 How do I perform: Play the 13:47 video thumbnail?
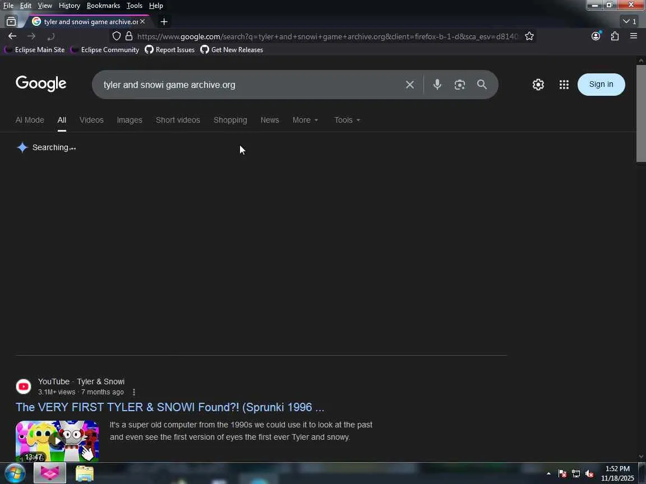[57, 441]
